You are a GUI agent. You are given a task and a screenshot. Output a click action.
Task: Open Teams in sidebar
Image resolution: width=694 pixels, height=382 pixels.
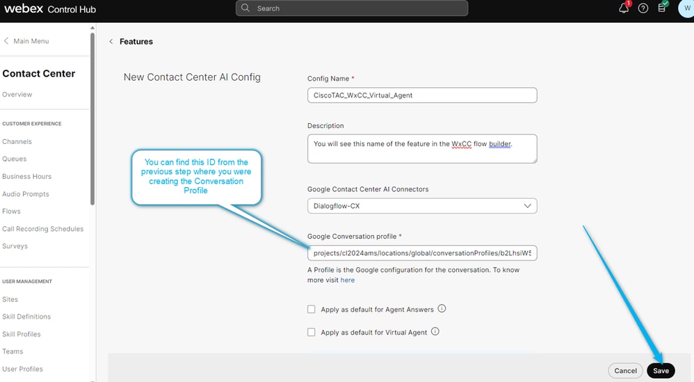(x=13, y=351)
